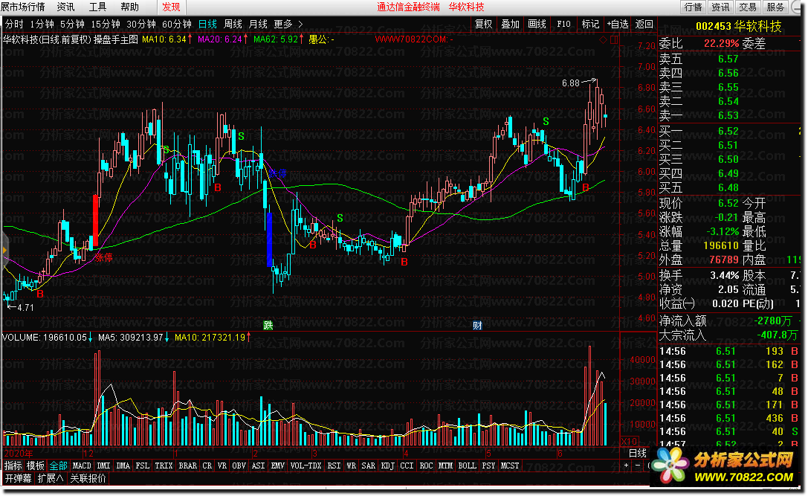Click stock title 002453 华软科技

coord(738,26)
